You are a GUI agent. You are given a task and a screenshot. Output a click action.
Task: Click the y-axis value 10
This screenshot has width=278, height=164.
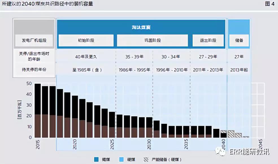[29, 127]
